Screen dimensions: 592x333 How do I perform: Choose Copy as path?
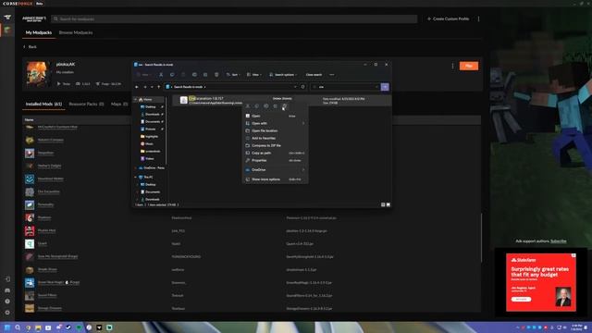point(275,153)
